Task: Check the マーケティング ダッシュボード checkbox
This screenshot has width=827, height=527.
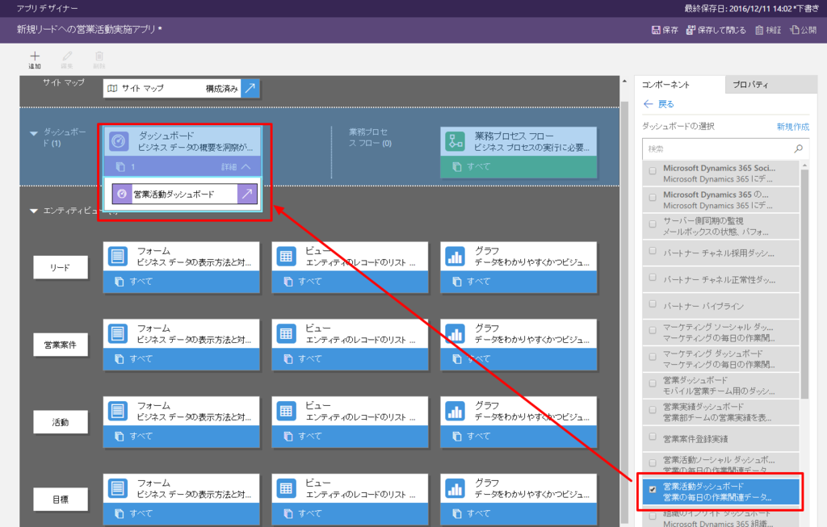Action: tap(653, 357)
